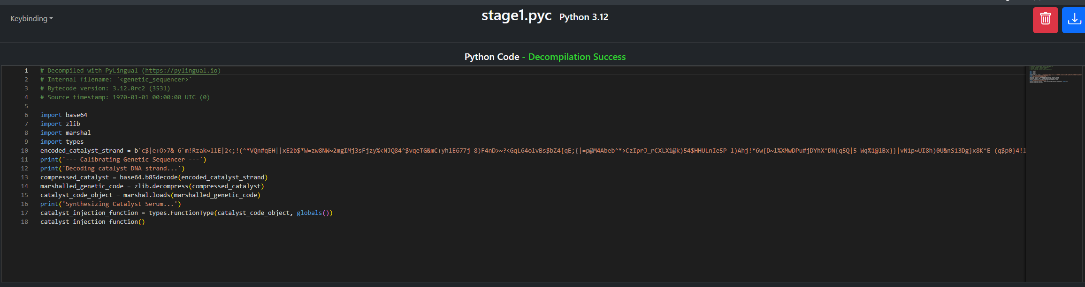Click the red trash delete icon
This screenshot has width=1085, height=287.
click(1045, 20)
